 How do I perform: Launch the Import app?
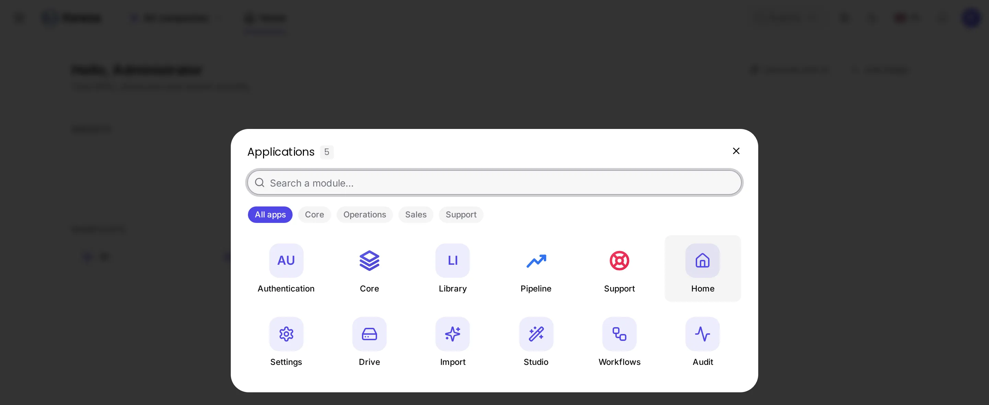pyautogui.click(x=453, y=341)
